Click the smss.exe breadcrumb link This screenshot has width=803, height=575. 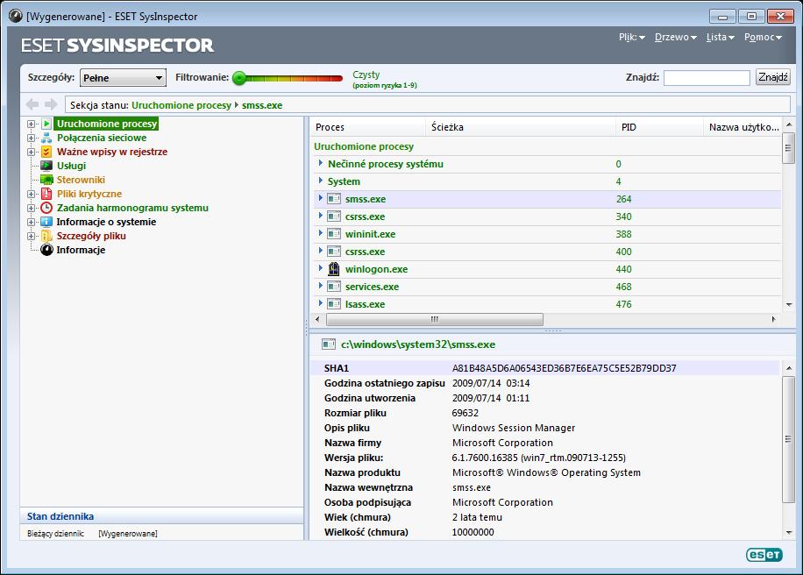tap(262, 105)
